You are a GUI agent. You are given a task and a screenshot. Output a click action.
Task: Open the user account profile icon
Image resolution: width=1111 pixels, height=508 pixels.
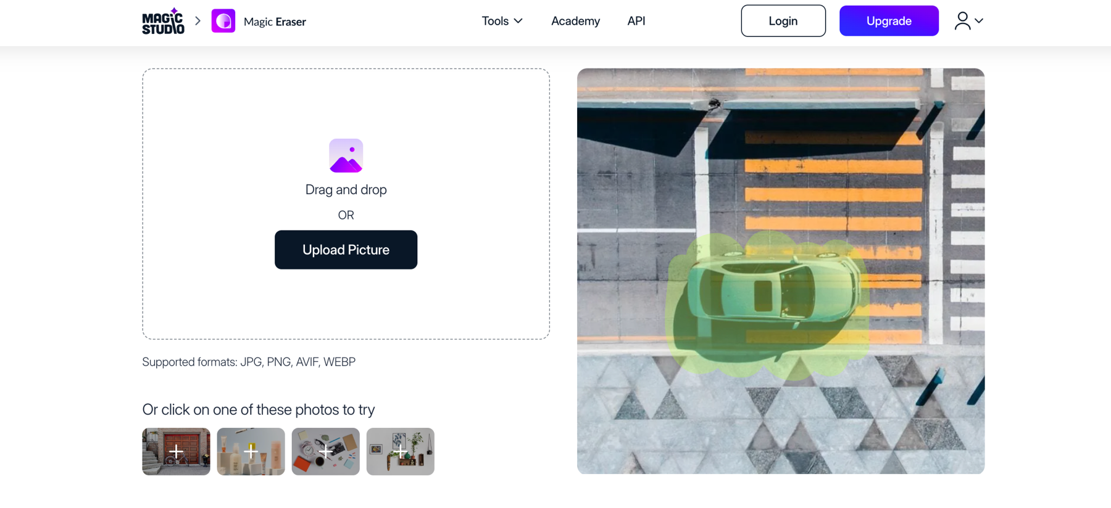(962, 21)
